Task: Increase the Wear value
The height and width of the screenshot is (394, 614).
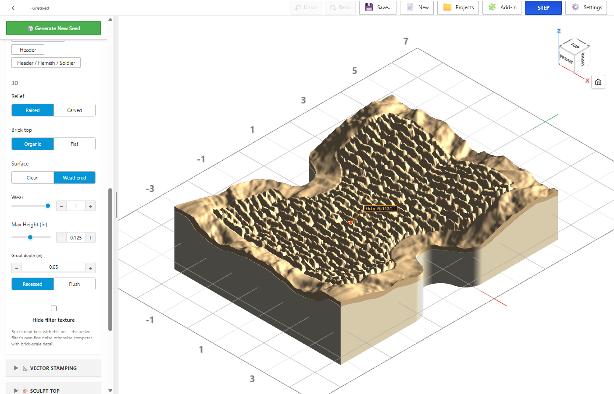Action: coord(90,206)
